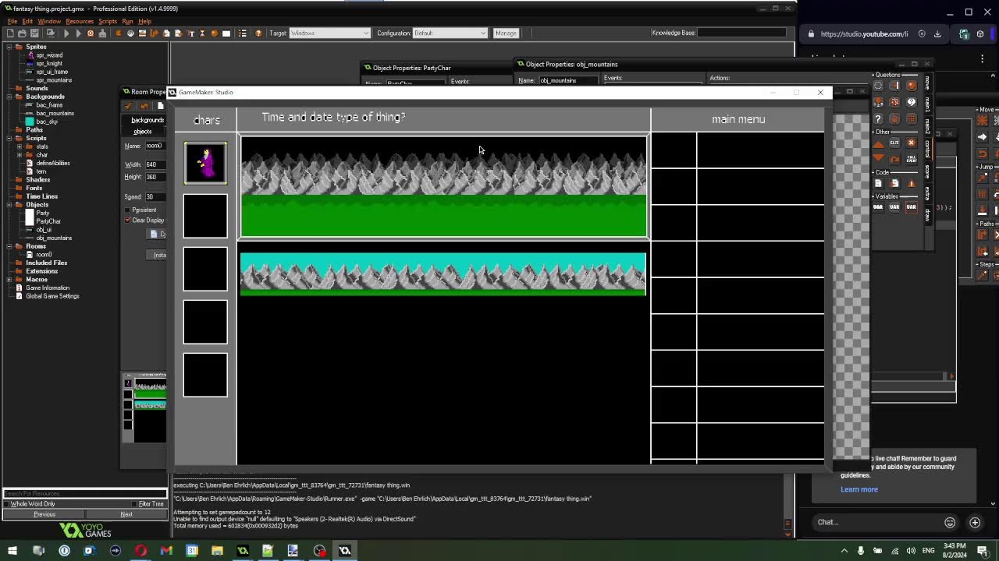Select the Comment action icon
Image resolution: width=999 pixels, height=561 pixels.
pos(911,183)
